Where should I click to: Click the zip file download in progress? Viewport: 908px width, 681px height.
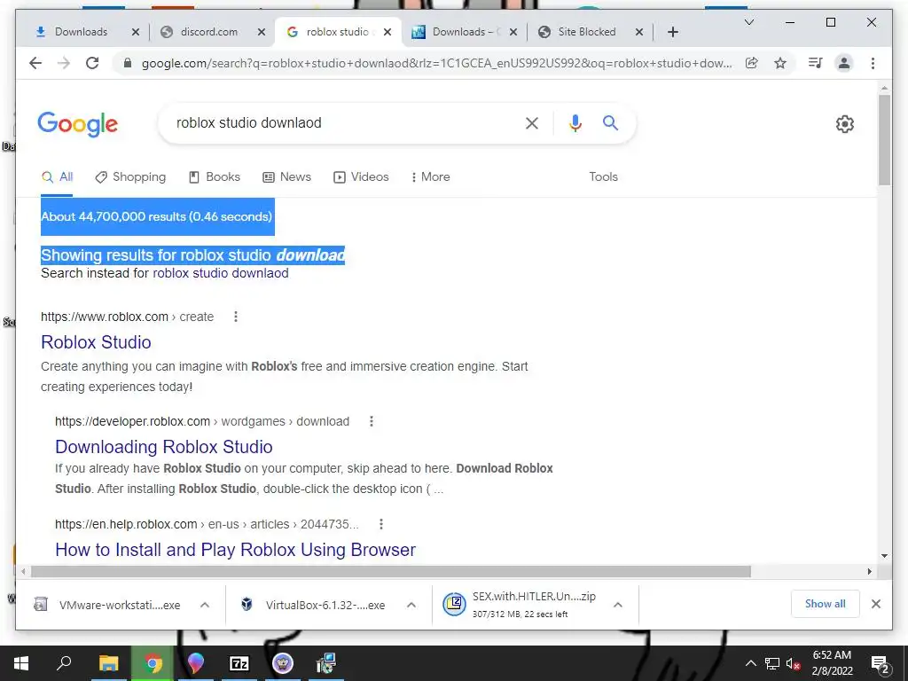[521, 604]
